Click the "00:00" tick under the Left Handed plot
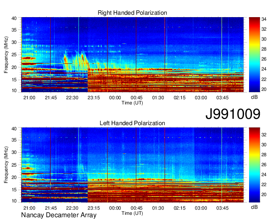The image size is (271, 220). coord(115,208)
